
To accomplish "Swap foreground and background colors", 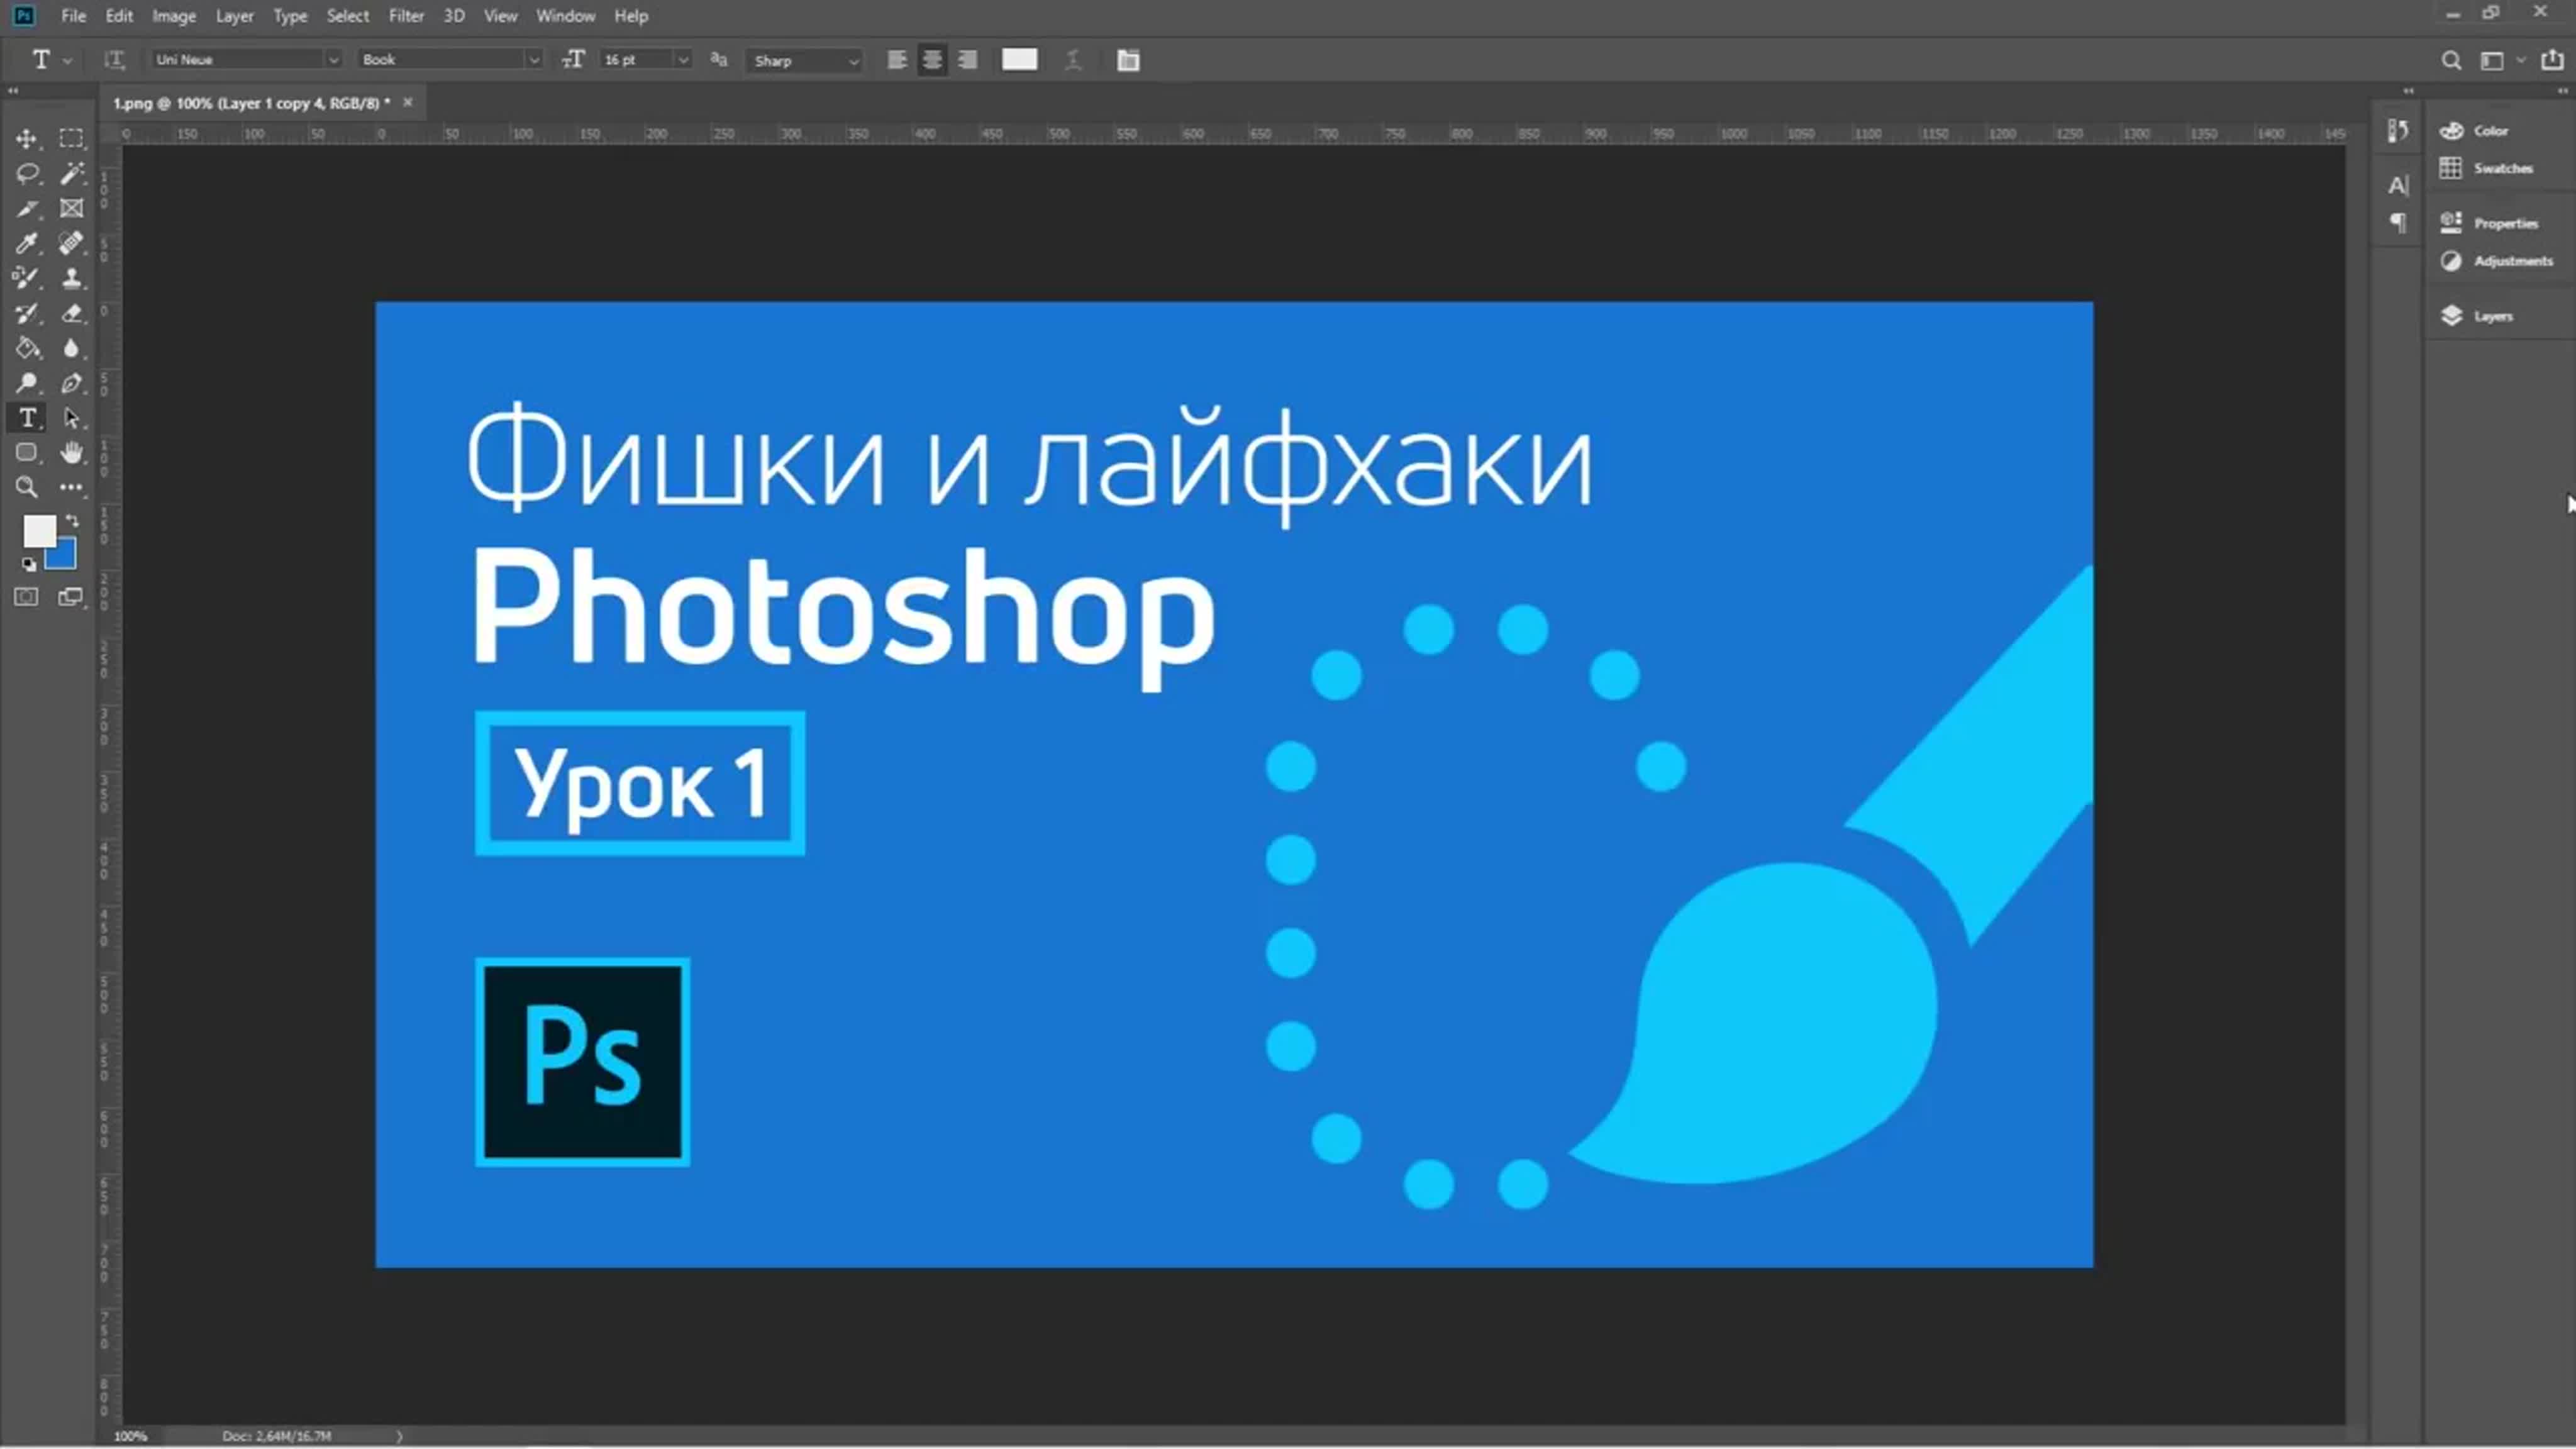I will tap(72, 521).
